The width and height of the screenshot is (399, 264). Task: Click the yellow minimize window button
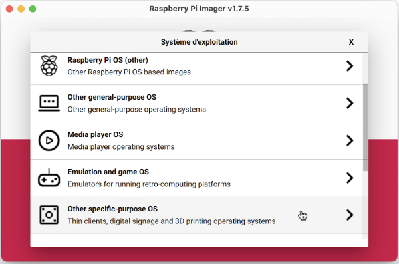pyautogui.click(x=21, y=9)
